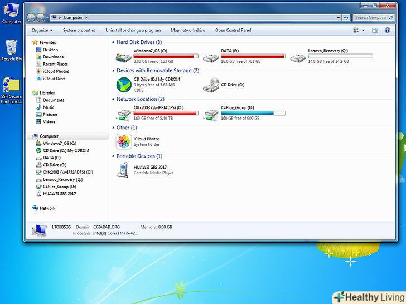The width and height of the screenshot is (406, 304).
Task: Open recent pages dropdown next to Forward
Action: [47, 18]
